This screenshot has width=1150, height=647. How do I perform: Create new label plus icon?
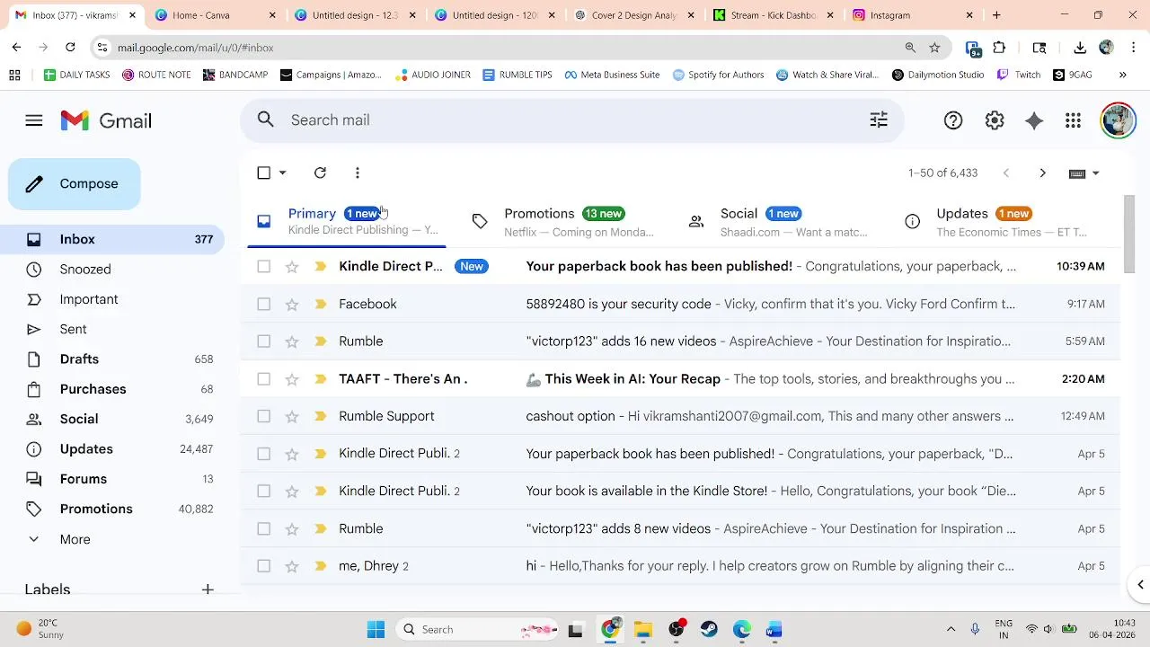pos(208,589)
